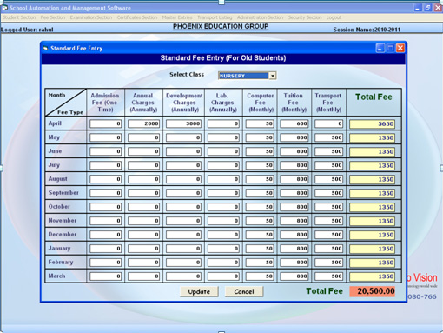Click March Total Fee field
The height and width of the screenshot is (333, 443).
(x=373, y=276)
